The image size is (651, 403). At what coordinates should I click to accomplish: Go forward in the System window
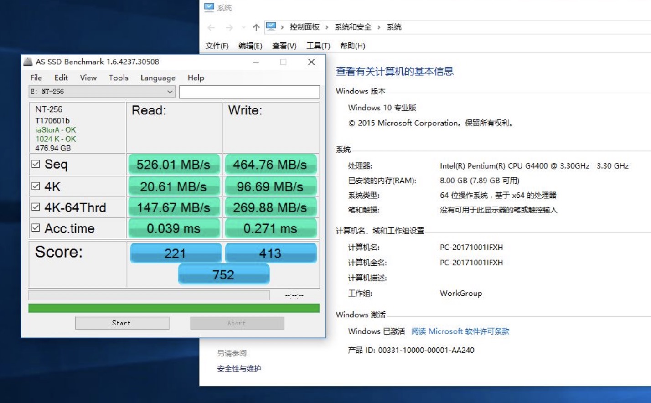(x=229, y=27)
